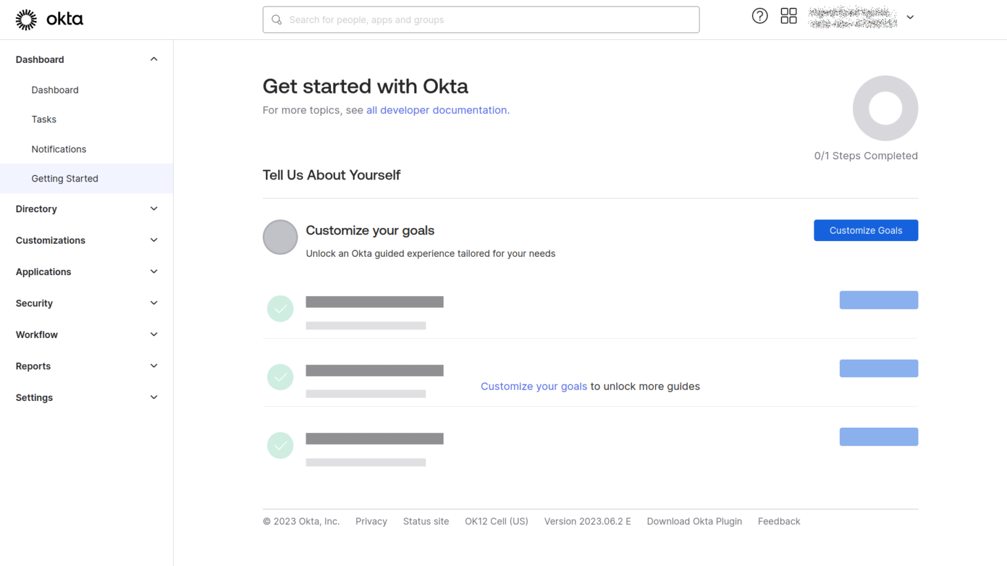Click the Customize Goals button
Viewport: 1007px width, 566px height.
(865, 230)
